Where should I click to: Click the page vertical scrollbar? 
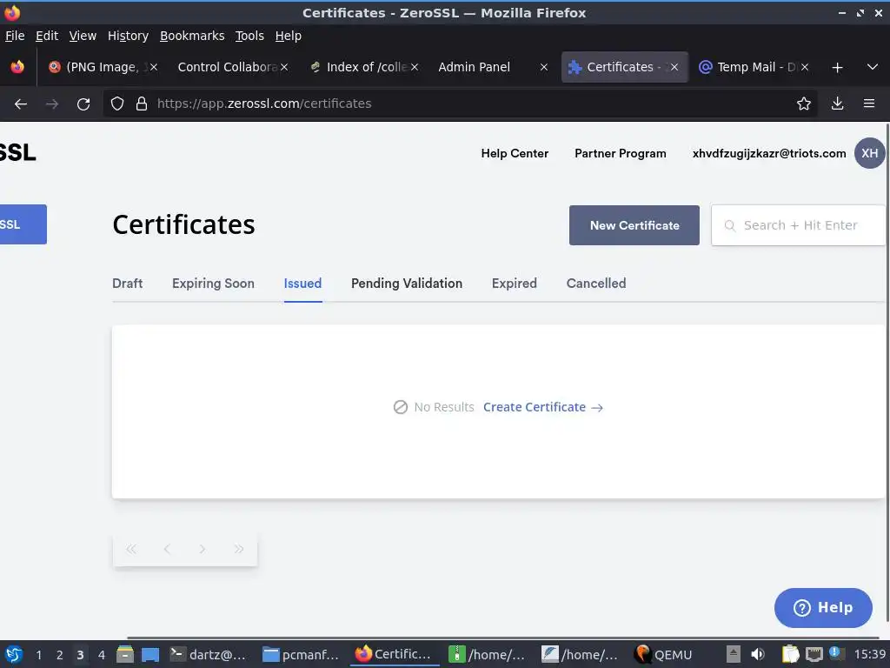(x=887, y=372)
